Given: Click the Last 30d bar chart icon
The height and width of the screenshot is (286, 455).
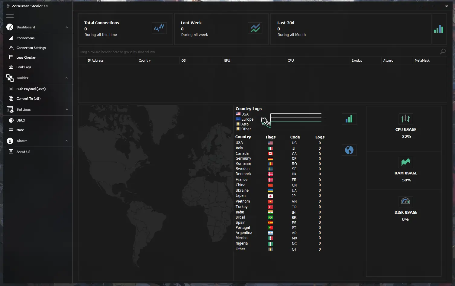Looking at the screenshot, I should (438, 29).
